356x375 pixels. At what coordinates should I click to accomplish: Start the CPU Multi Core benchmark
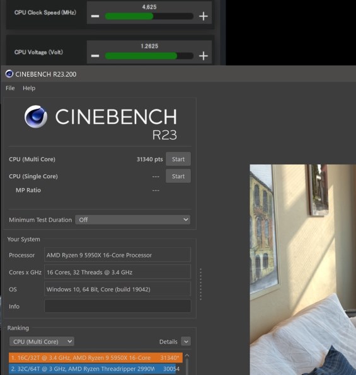coord(178,159)
